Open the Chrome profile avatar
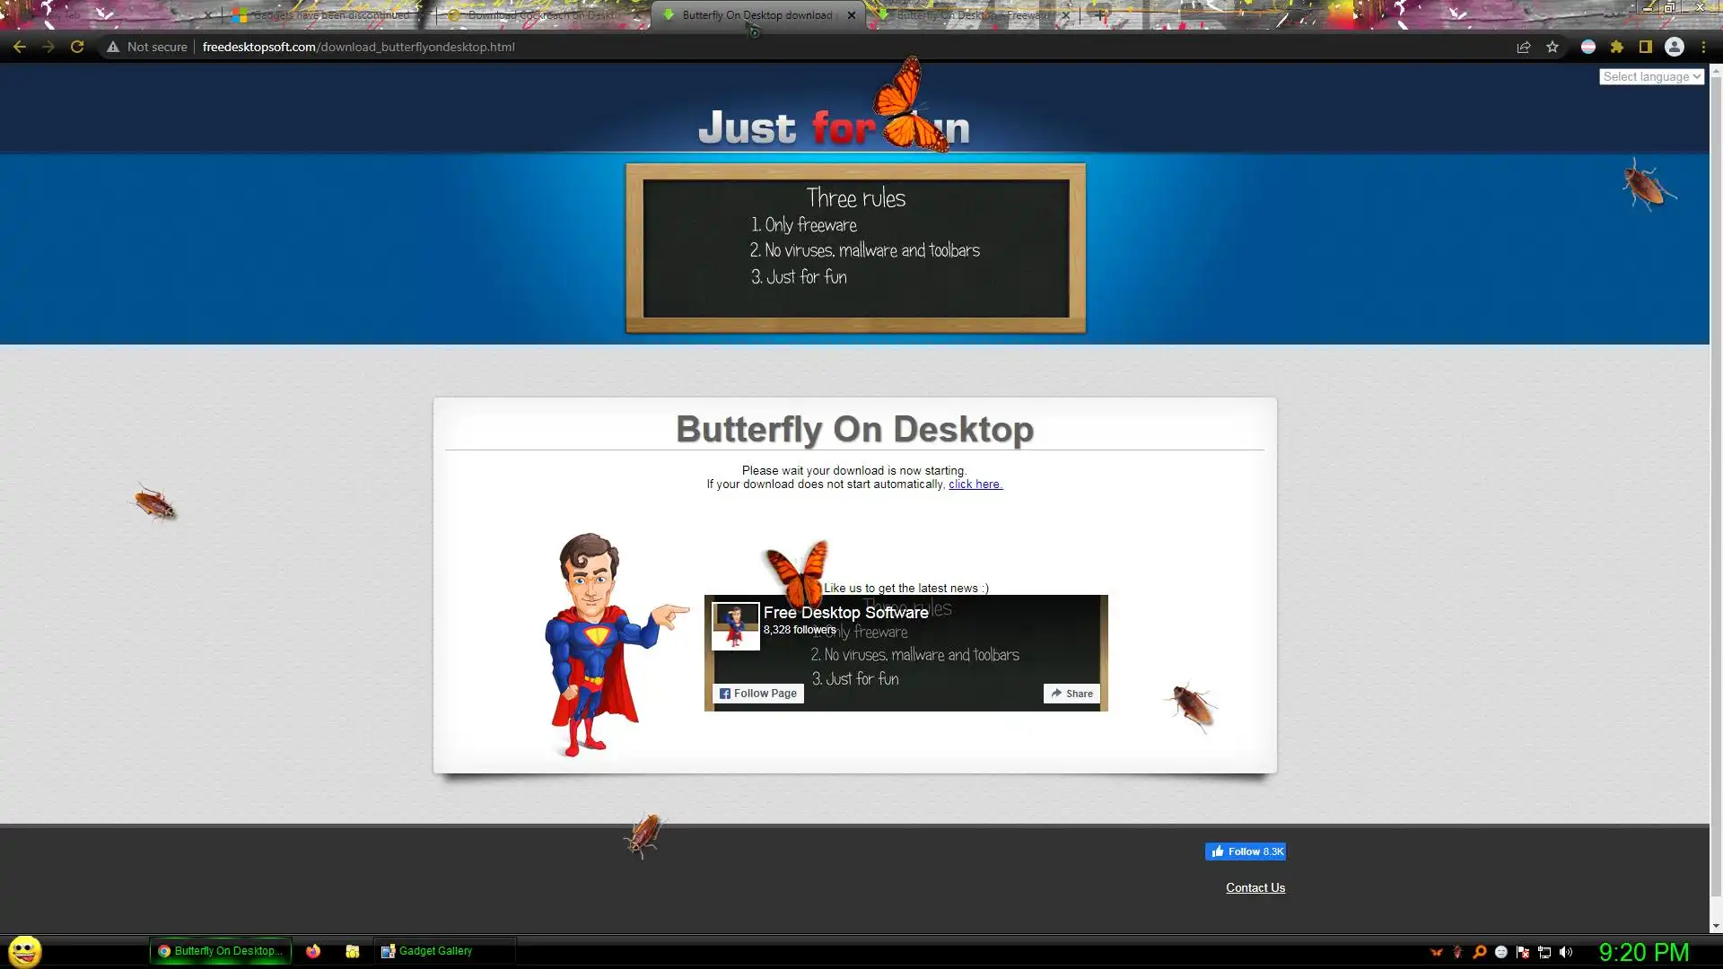1723x969 pixels. pyautogui.click(x=1675, y=47)
